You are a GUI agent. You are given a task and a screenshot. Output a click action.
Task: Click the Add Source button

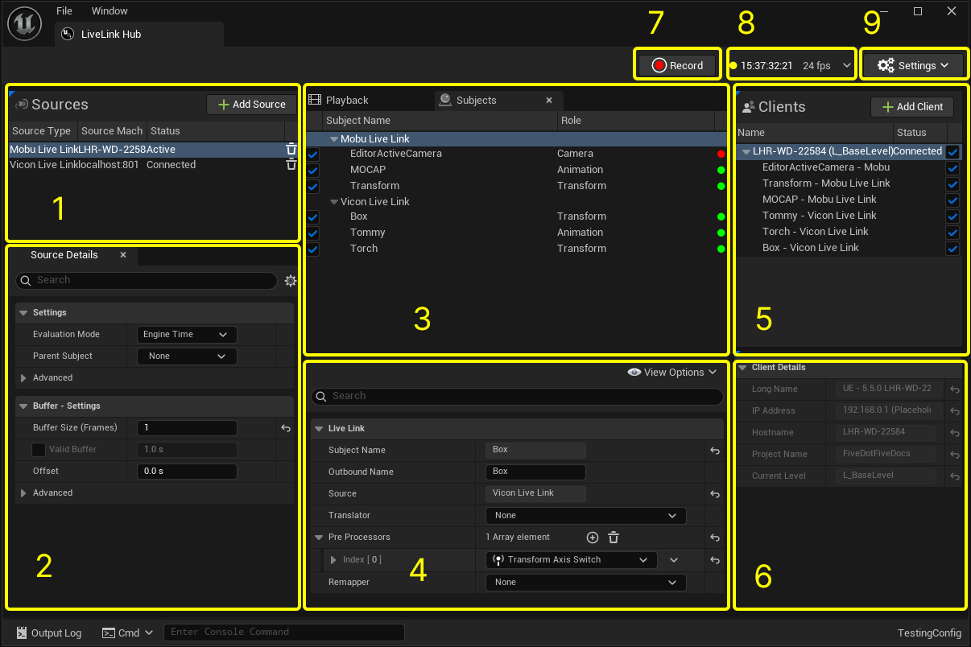[x=251, y=105]
